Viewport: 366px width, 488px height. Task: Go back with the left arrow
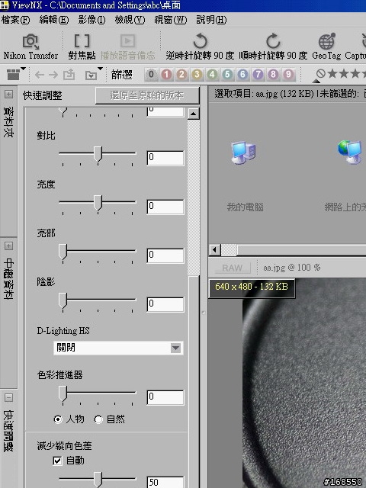point(39,75)
